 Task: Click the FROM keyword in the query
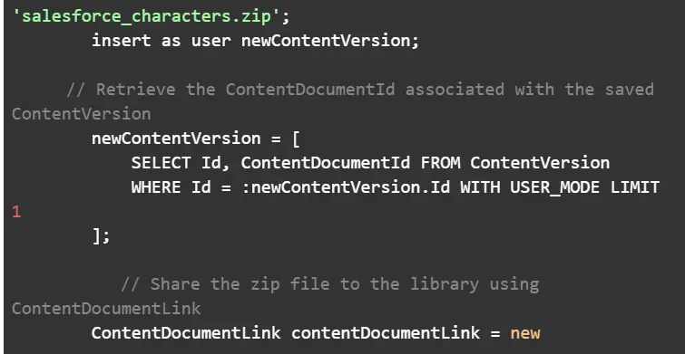coord(440,163)
